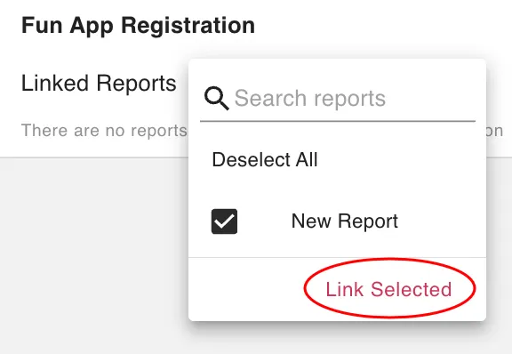This screenshot has width=512, height=354.
Task: Select the New Report list label
Action: click(x=345, y=221)
